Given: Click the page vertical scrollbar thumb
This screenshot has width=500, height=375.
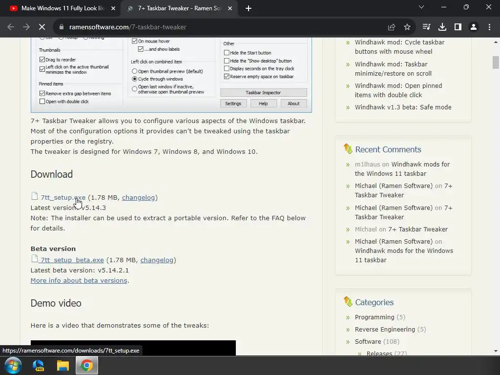Looking at the screenshot, I should pyautogui.click(x=496, y=62).
